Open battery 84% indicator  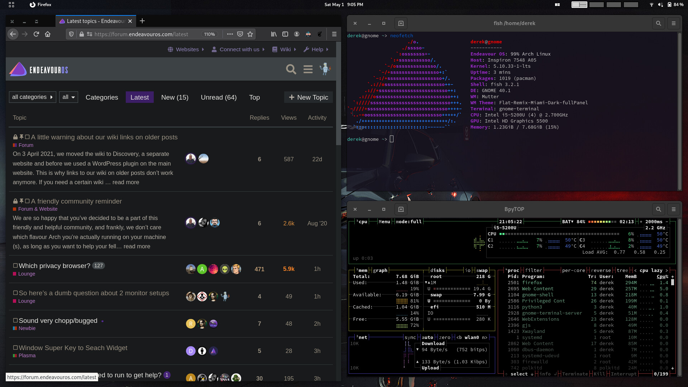[x=675, y=5]
